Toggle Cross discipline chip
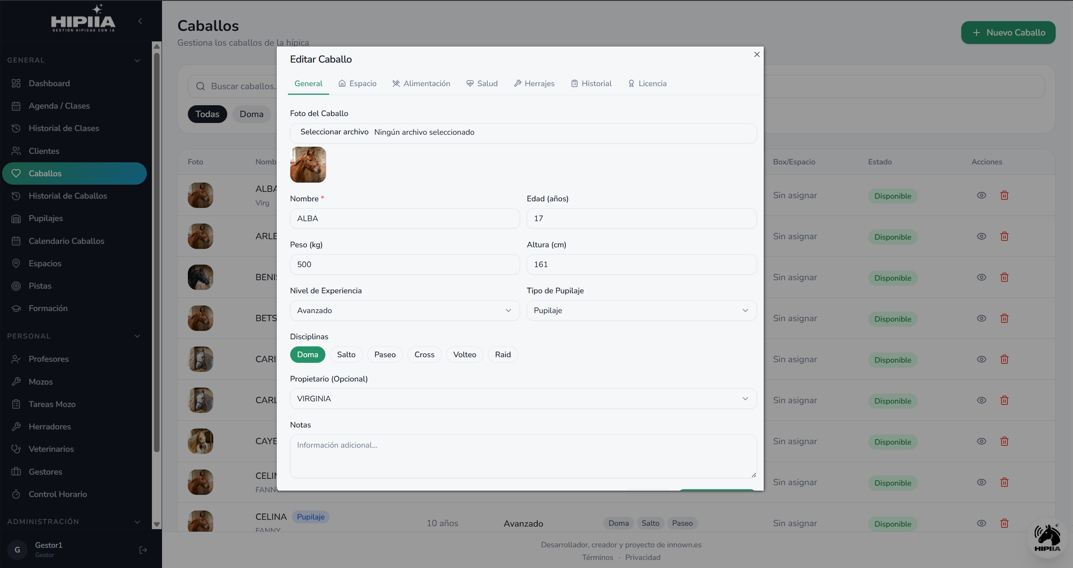This screenshot has height=568, width=1073. pyautogui.click(x=424, y=355)
